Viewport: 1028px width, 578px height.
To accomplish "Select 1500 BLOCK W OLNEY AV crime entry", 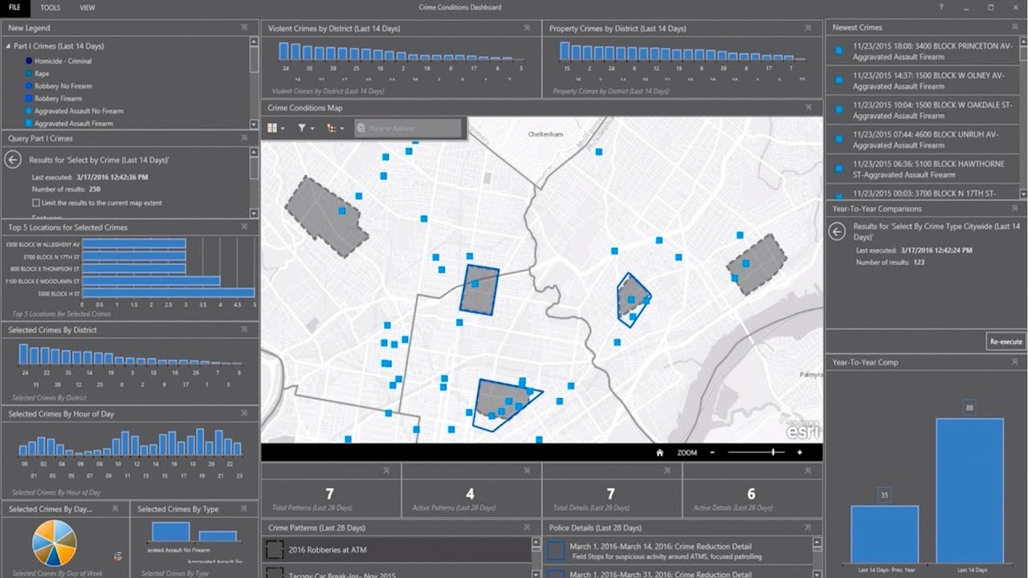I will coord(922,81).
